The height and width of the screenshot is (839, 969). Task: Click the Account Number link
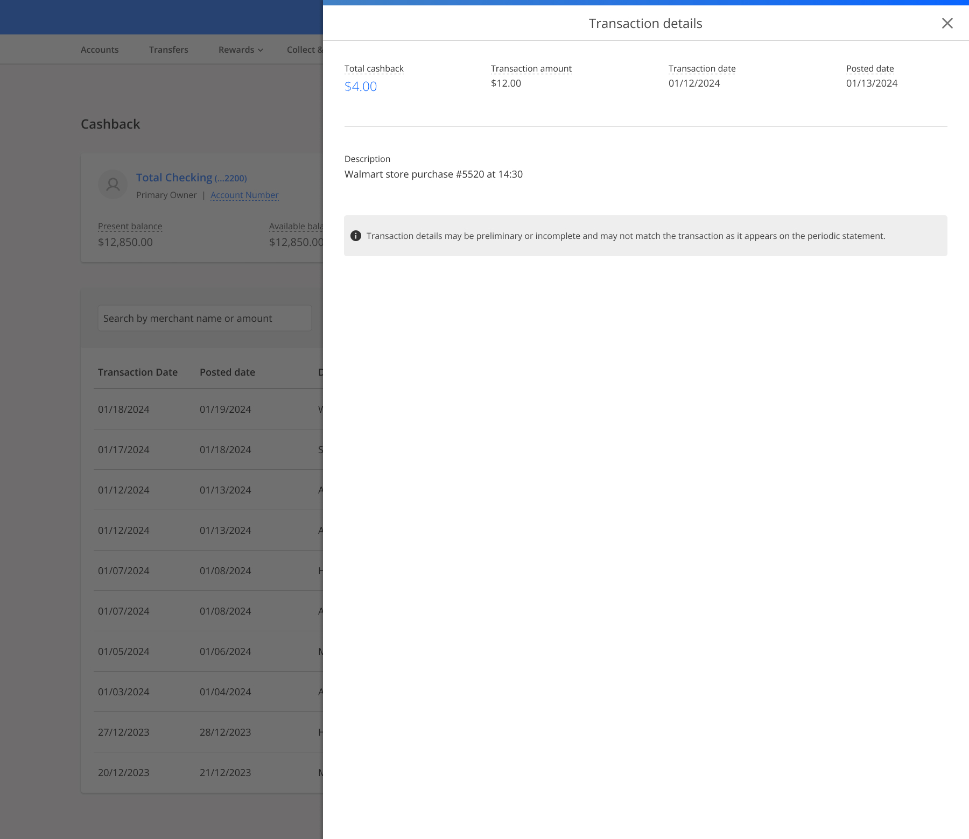[x=244, y=195]
